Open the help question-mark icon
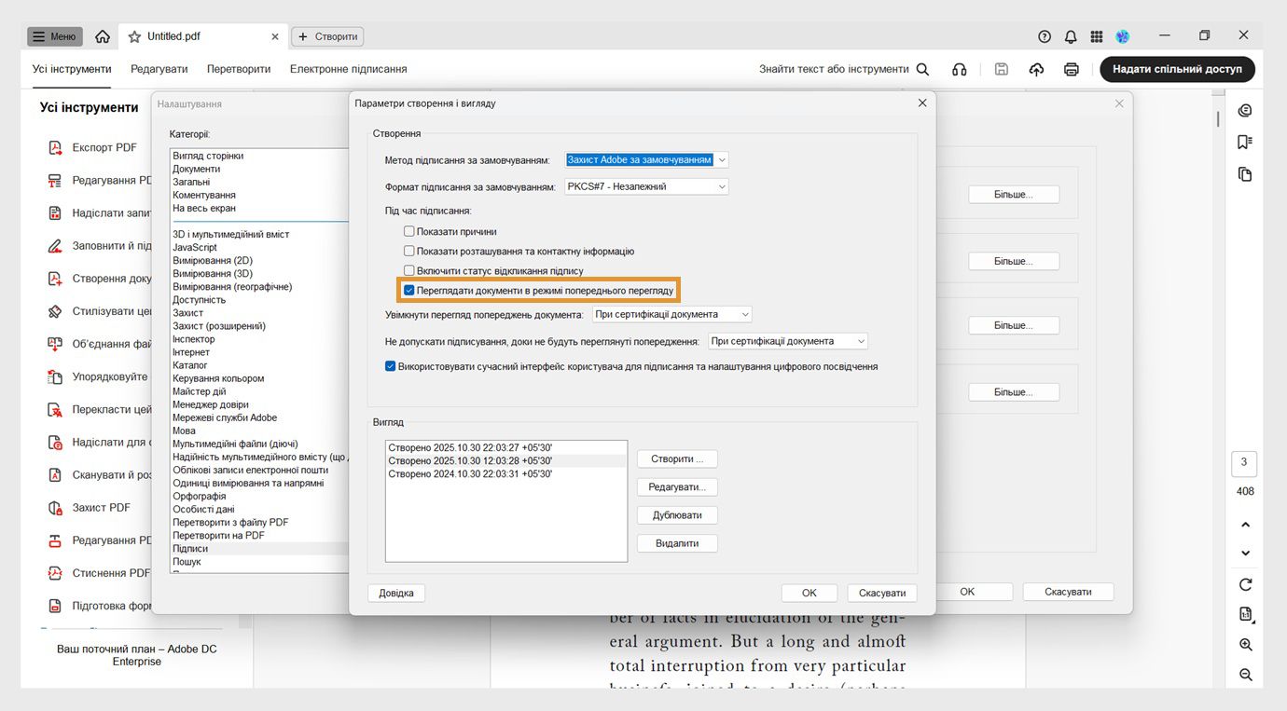The height and width of the screenshot is (711, 1287). (1045, 36)
